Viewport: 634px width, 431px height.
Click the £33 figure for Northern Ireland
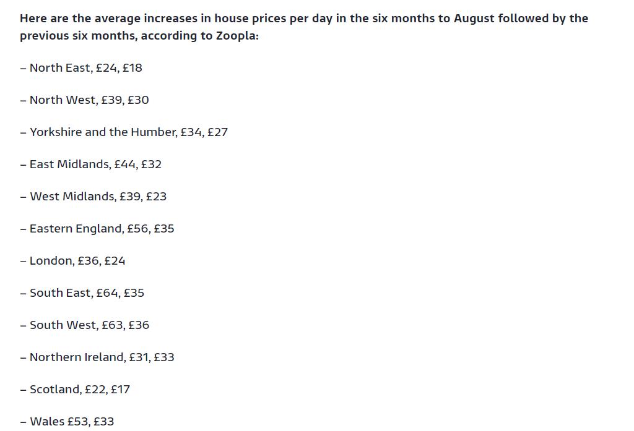click(164, 357)
